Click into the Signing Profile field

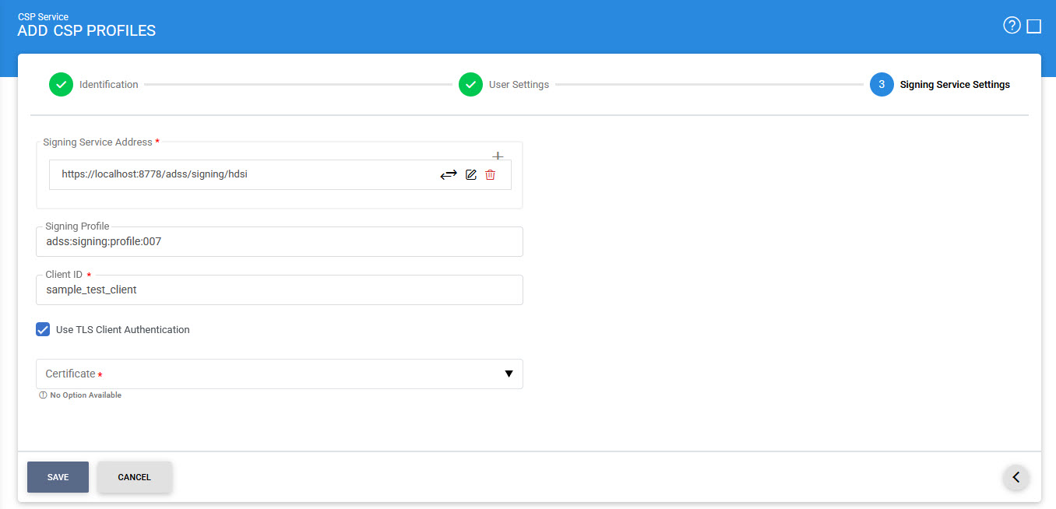(x=279, y=242)
